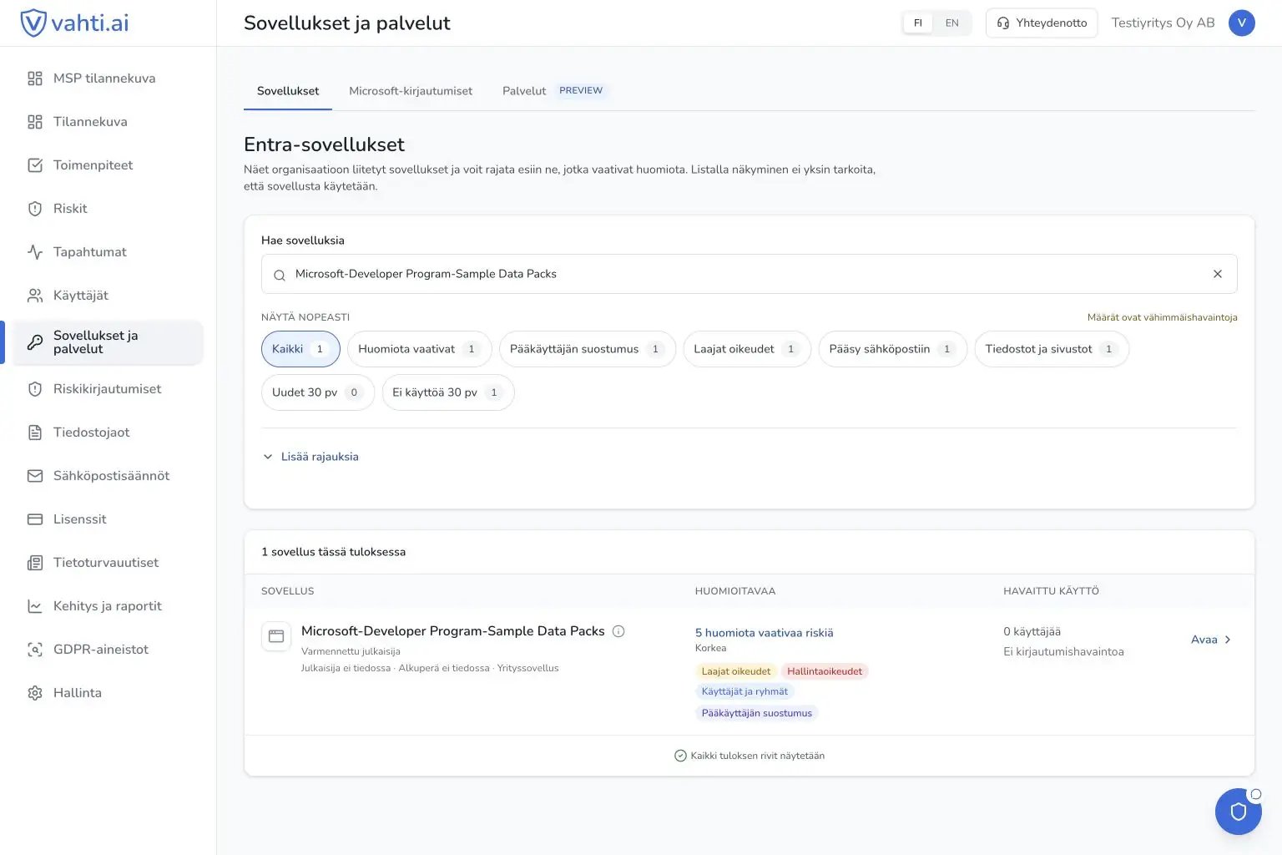Click the Hallintaoikeudet red tag
Image resolution: width=1282 pixels, height=855 pixels.
pos(825,671)
